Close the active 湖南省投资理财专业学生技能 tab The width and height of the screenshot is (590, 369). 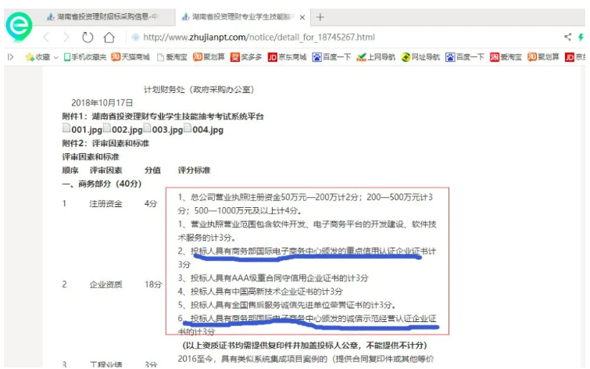coord(302,16)
